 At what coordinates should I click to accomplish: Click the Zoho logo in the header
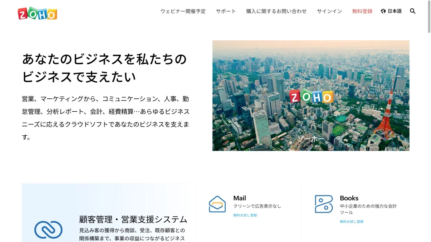tap(37, 13)
